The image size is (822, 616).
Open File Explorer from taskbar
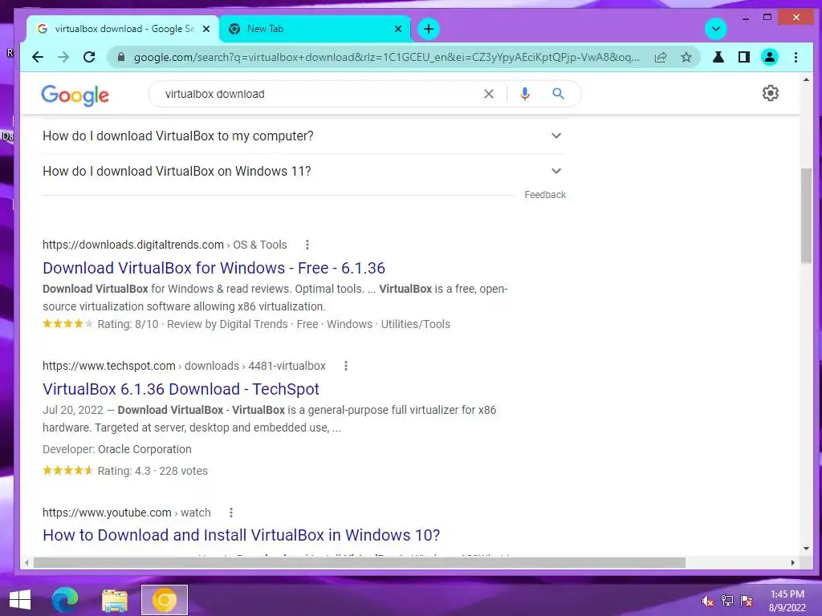114,600
